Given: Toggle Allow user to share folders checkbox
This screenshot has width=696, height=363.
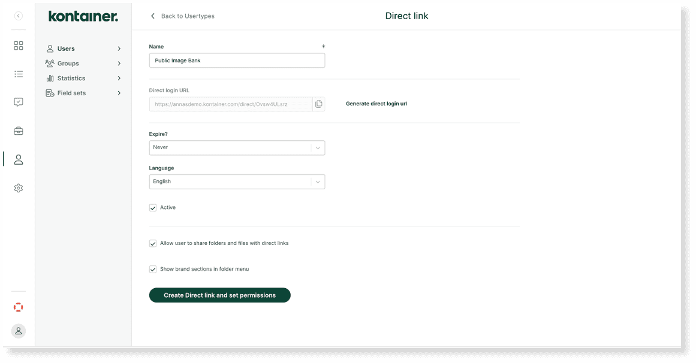Looking at the screenshot, I should click(x=153, y=244).
